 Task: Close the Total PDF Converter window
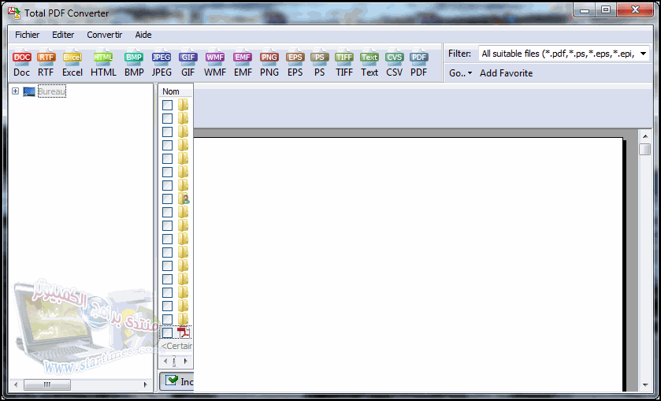point(633,9)
